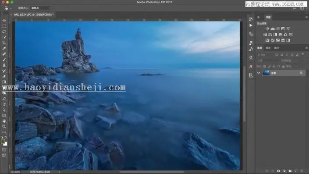Select the Eyedropper tool in the toolbar
Viewport: 309px width, 174px height.
coord(4,48)
